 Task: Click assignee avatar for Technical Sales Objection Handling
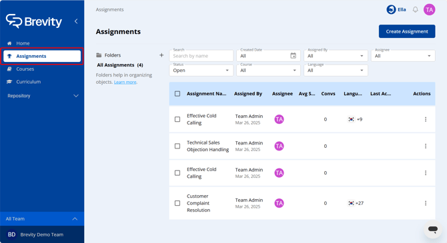click(279, 146)
